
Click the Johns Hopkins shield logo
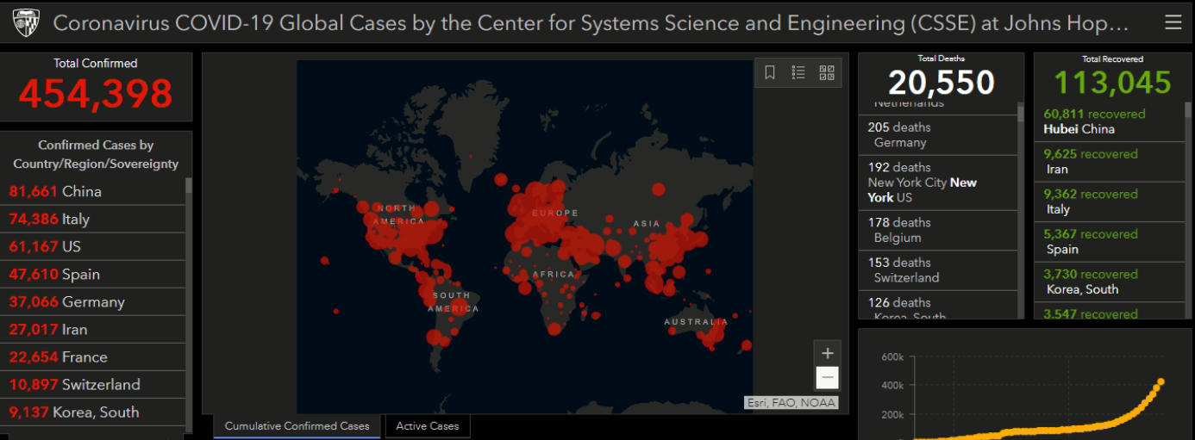(26, 23)
